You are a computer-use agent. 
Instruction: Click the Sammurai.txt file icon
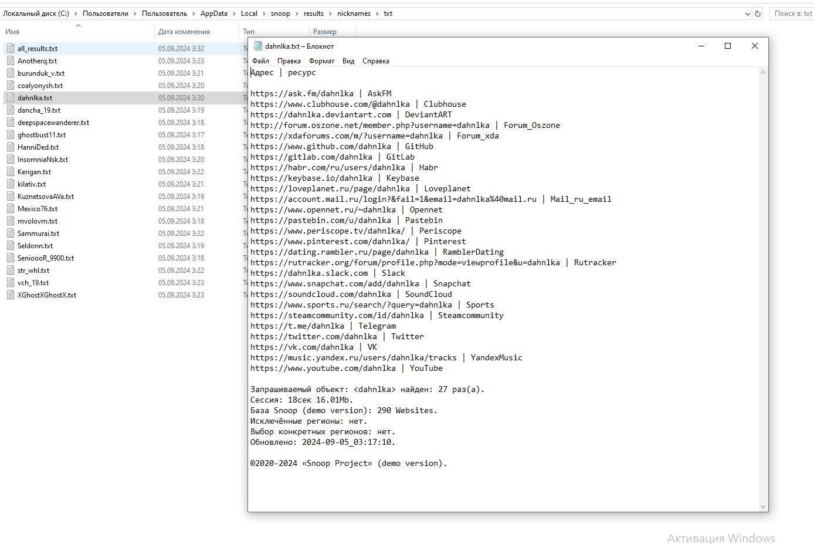(x=11, y=233)
